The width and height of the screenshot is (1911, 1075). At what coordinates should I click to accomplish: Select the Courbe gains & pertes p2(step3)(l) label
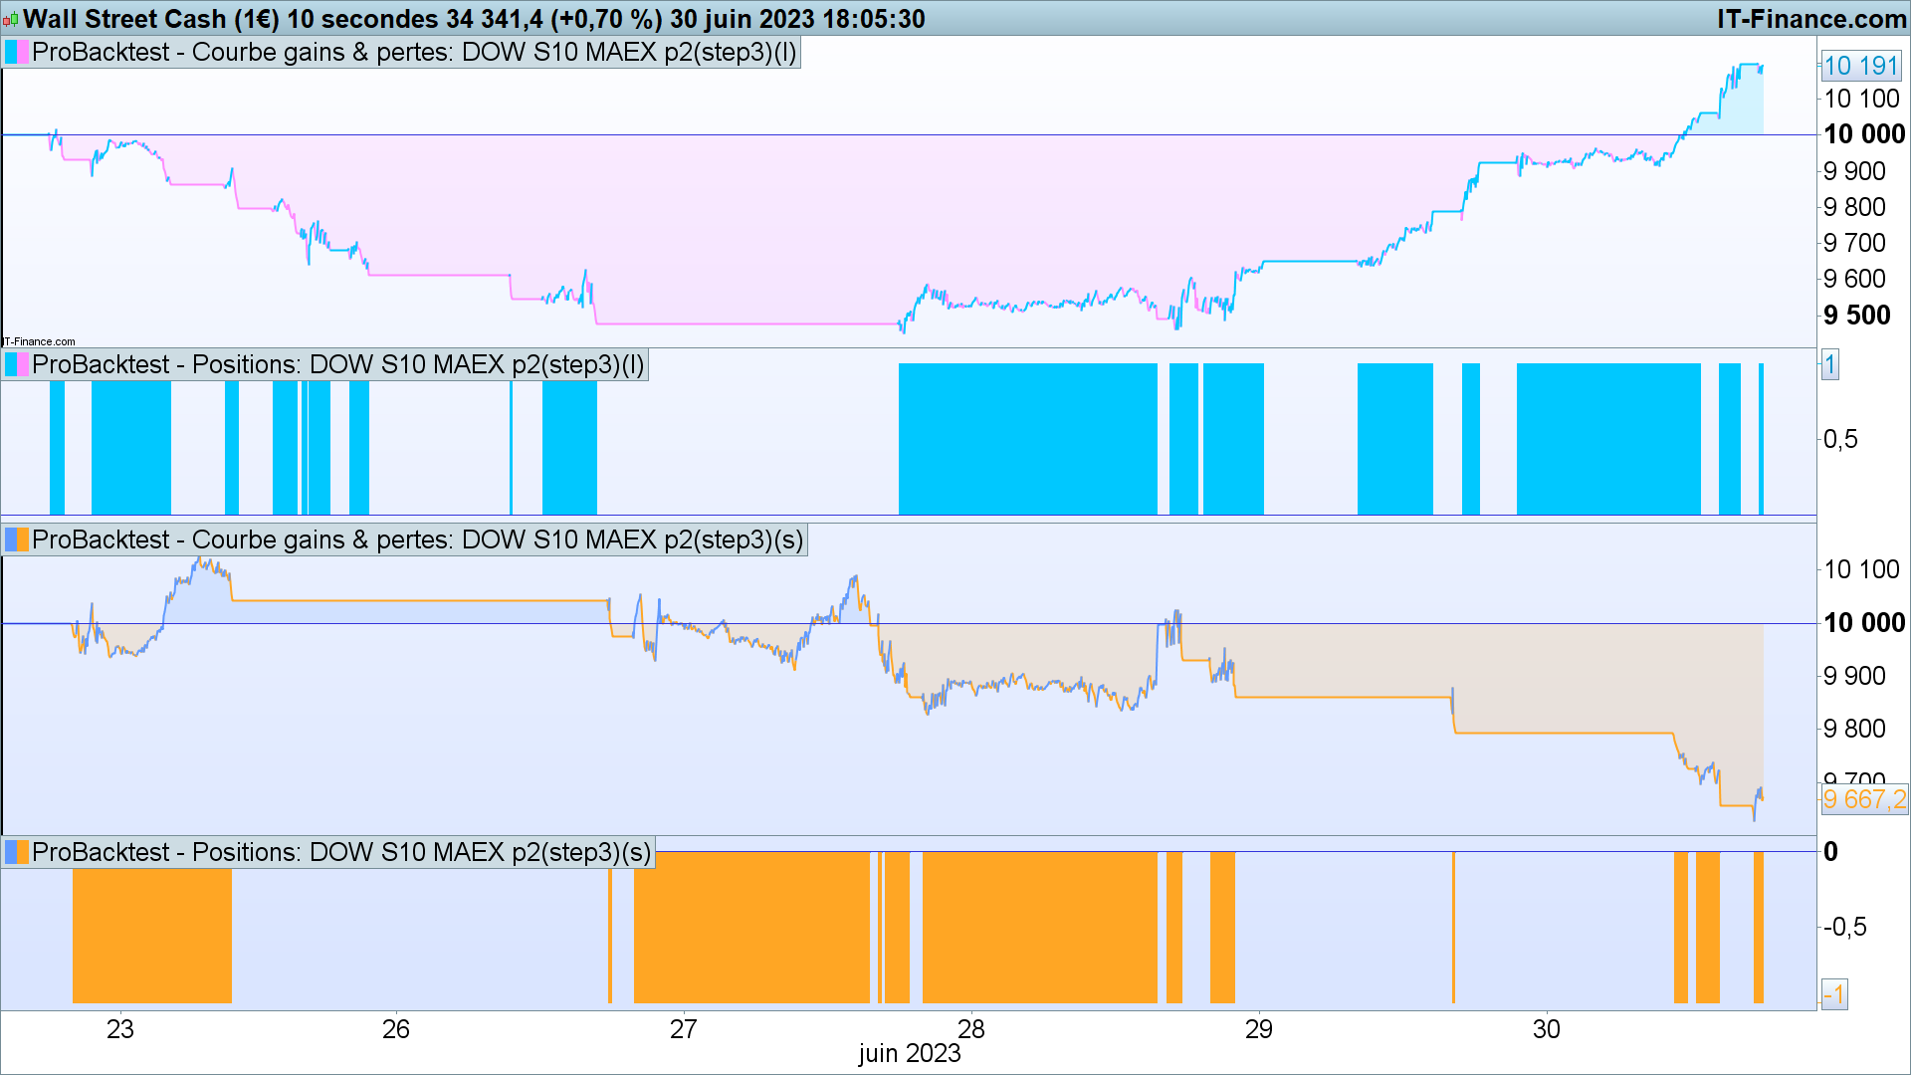(x=414, y=52)
